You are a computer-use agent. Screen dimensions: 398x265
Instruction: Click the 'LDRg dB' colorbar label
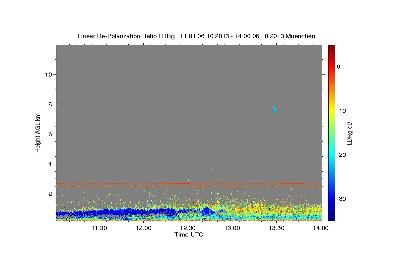[x=349, y=133]
